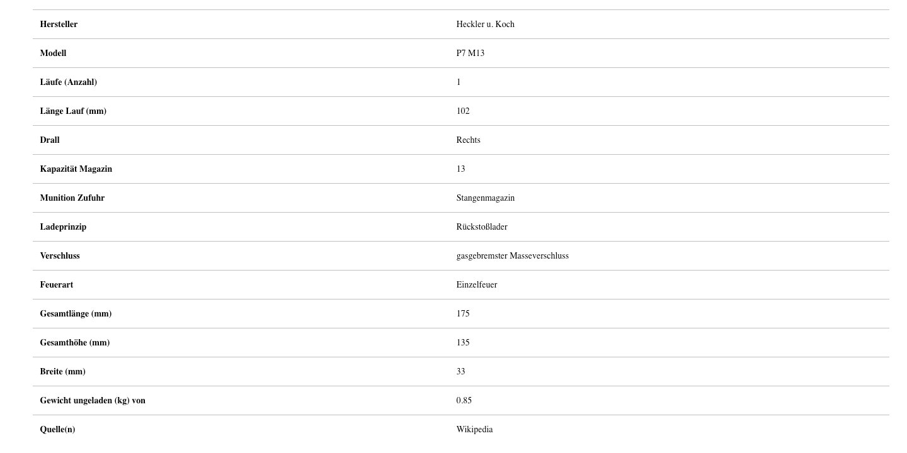
Task: Click the Gesamtlänge (mm) label
Action: pos(76,314)
